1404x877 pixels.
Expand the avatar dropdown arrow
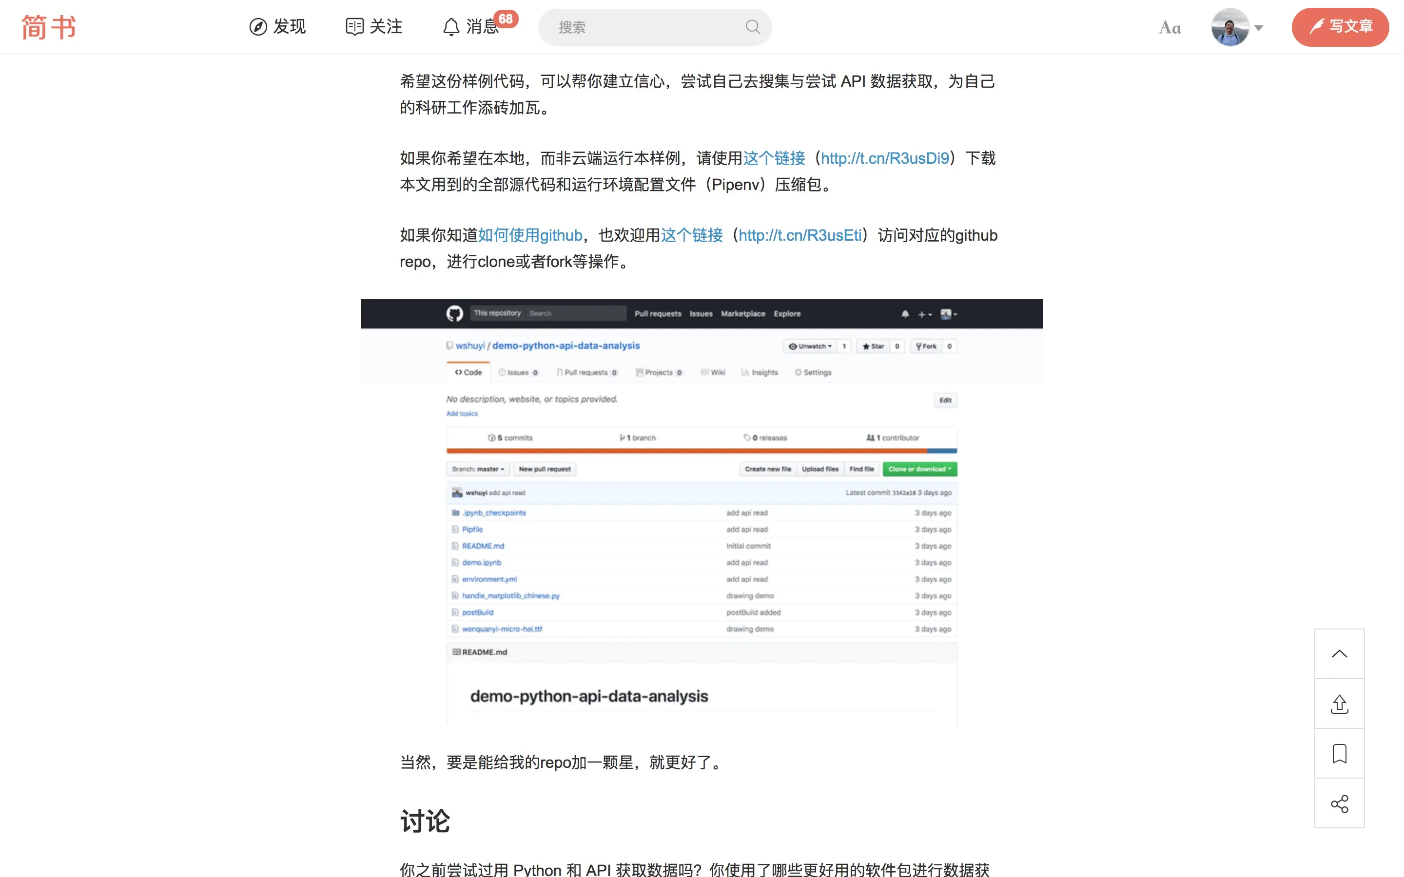tap(1258, 28)
